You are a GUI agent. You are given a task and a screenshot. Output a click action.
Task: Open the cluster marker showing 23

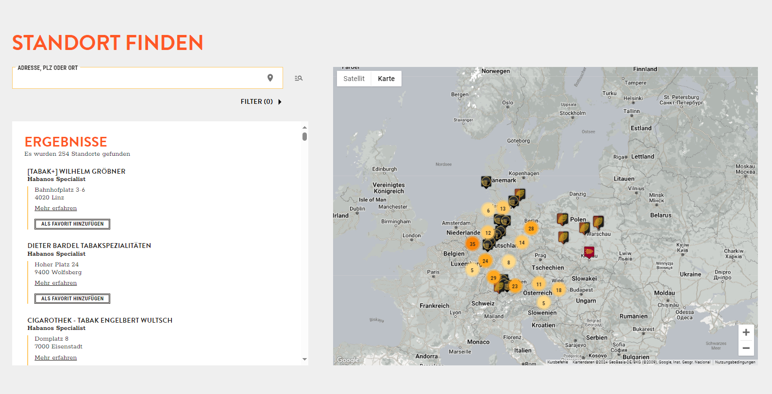[x=515, y=286]
